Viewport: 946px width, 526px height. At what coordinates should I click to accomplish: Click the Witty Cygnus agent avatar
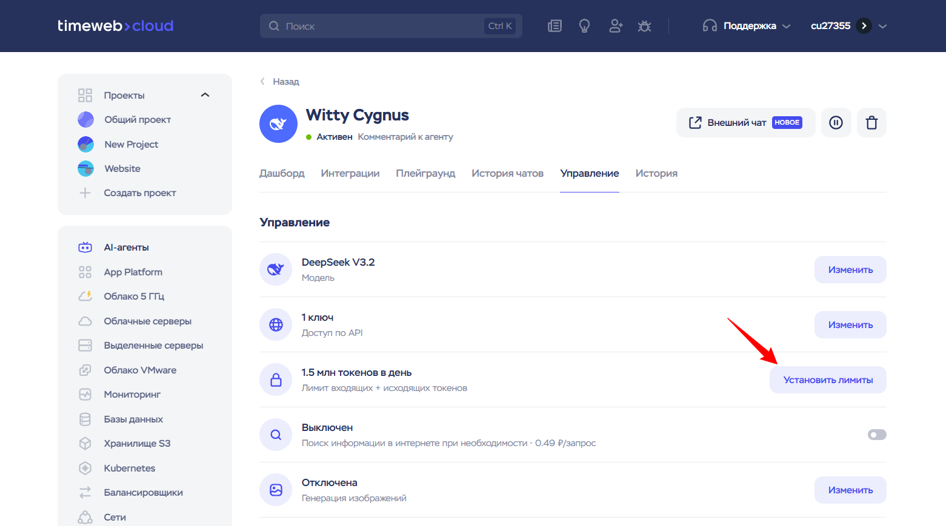point(278,124)
